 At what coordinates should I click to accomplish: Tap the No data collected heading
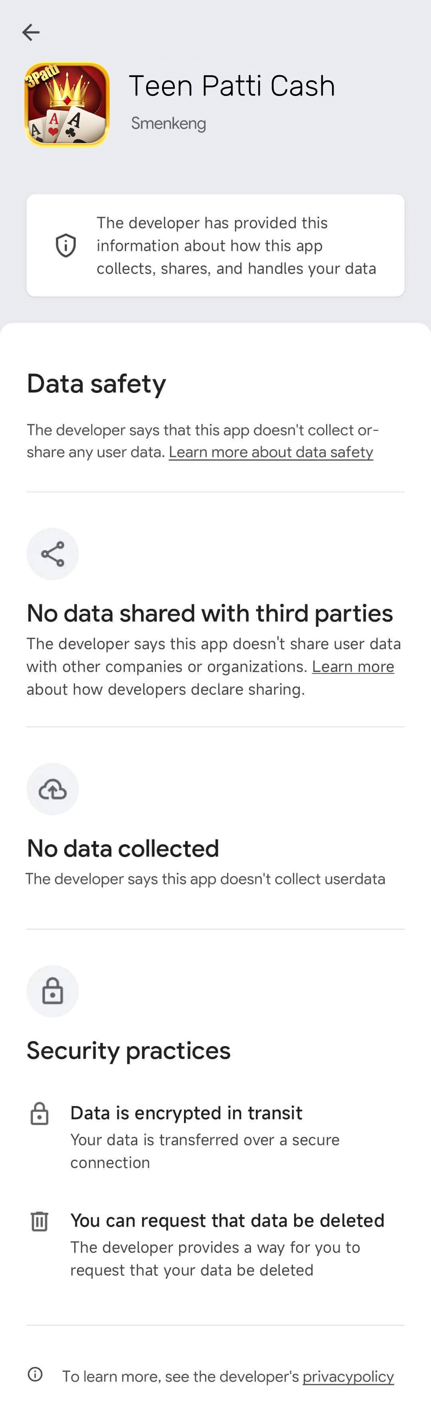[123, 848]
